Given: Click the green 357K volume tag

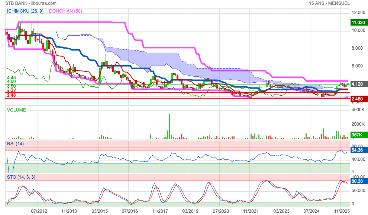Looking at the screenshot, I should click(359, 135).
